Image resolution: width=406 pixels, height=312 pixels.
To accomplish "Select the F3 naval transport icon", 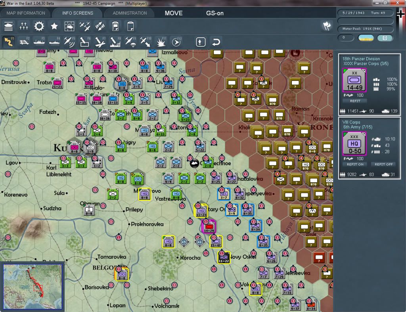I will click(39, 42).
